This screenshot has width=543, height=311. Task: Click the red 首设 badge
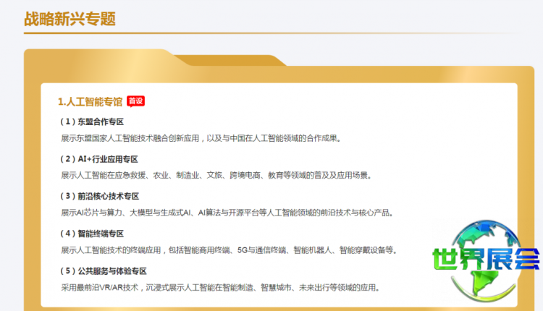pyautogui.click(x=135, y=101)
